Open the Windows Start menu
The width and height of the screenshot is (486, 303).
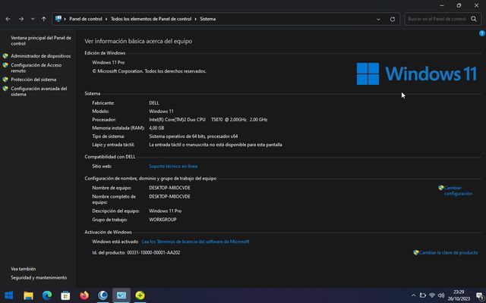click(x=9, y=295)
